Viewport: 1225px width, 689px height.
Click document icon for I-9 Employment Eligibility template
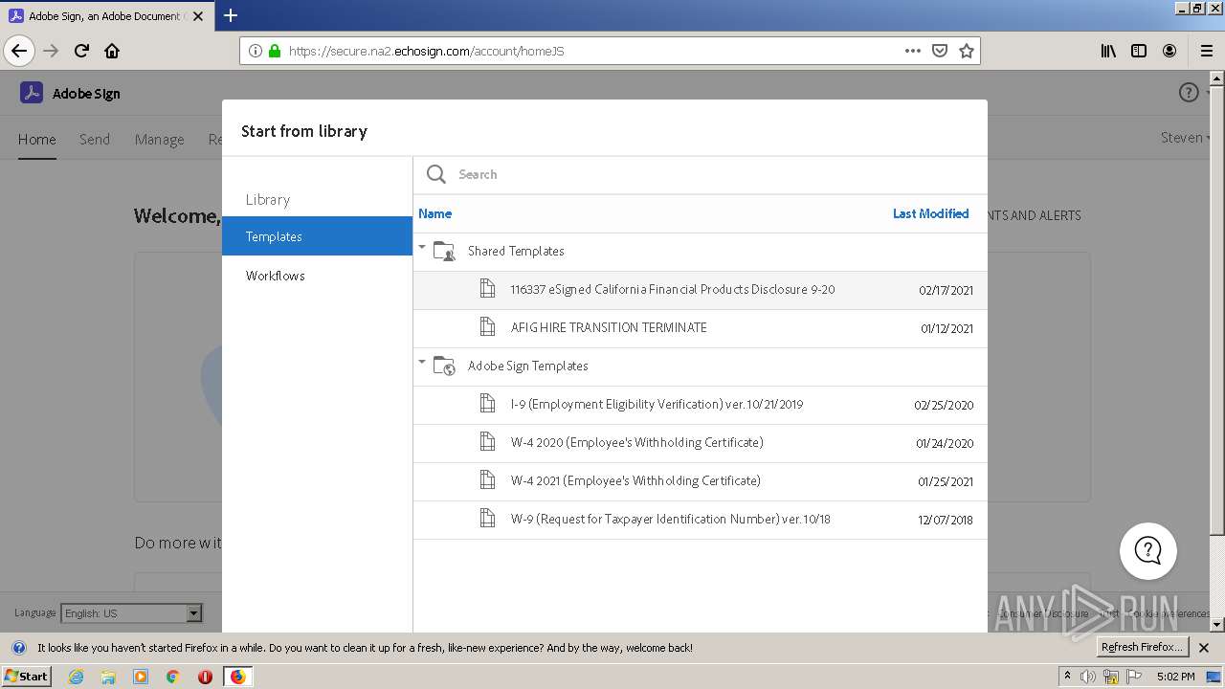pyautogui.click(x=488, y=404)
